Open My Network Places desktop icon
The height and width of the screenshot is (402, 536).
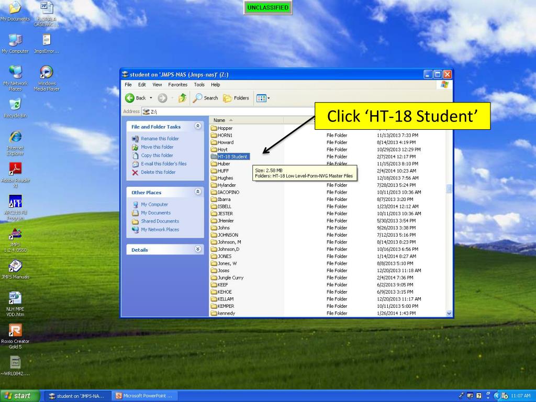pos(15,78)
